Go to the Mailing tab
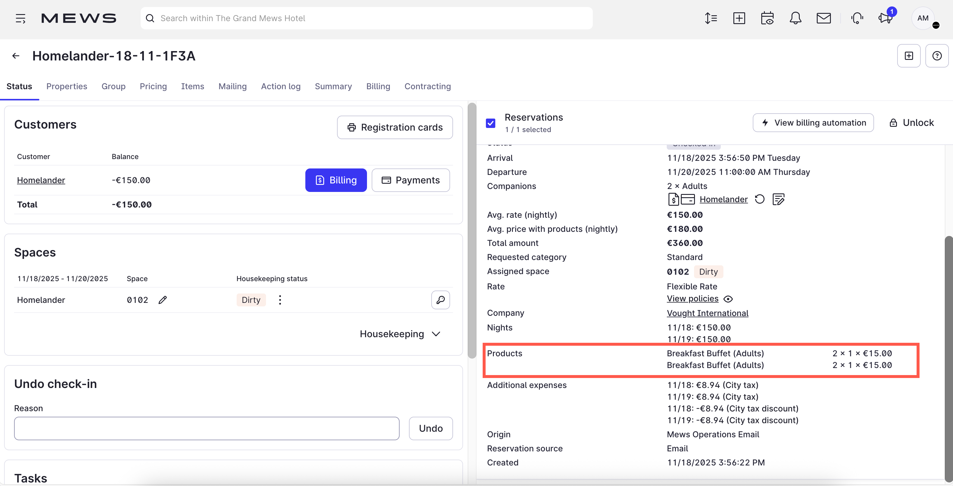The height and width of the screenshot is (486, 953). [232, 86]
